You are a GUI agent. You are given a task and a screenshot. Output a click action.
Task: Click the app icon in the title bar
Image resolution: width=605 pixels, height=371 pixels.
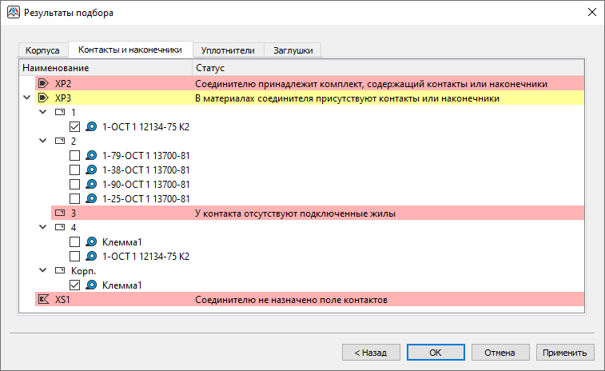[x=13, y=13]
